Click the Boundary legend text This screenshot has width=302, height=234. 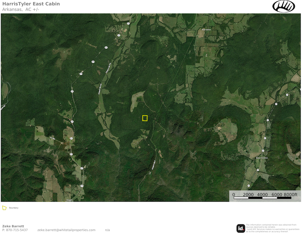point(14,208)
